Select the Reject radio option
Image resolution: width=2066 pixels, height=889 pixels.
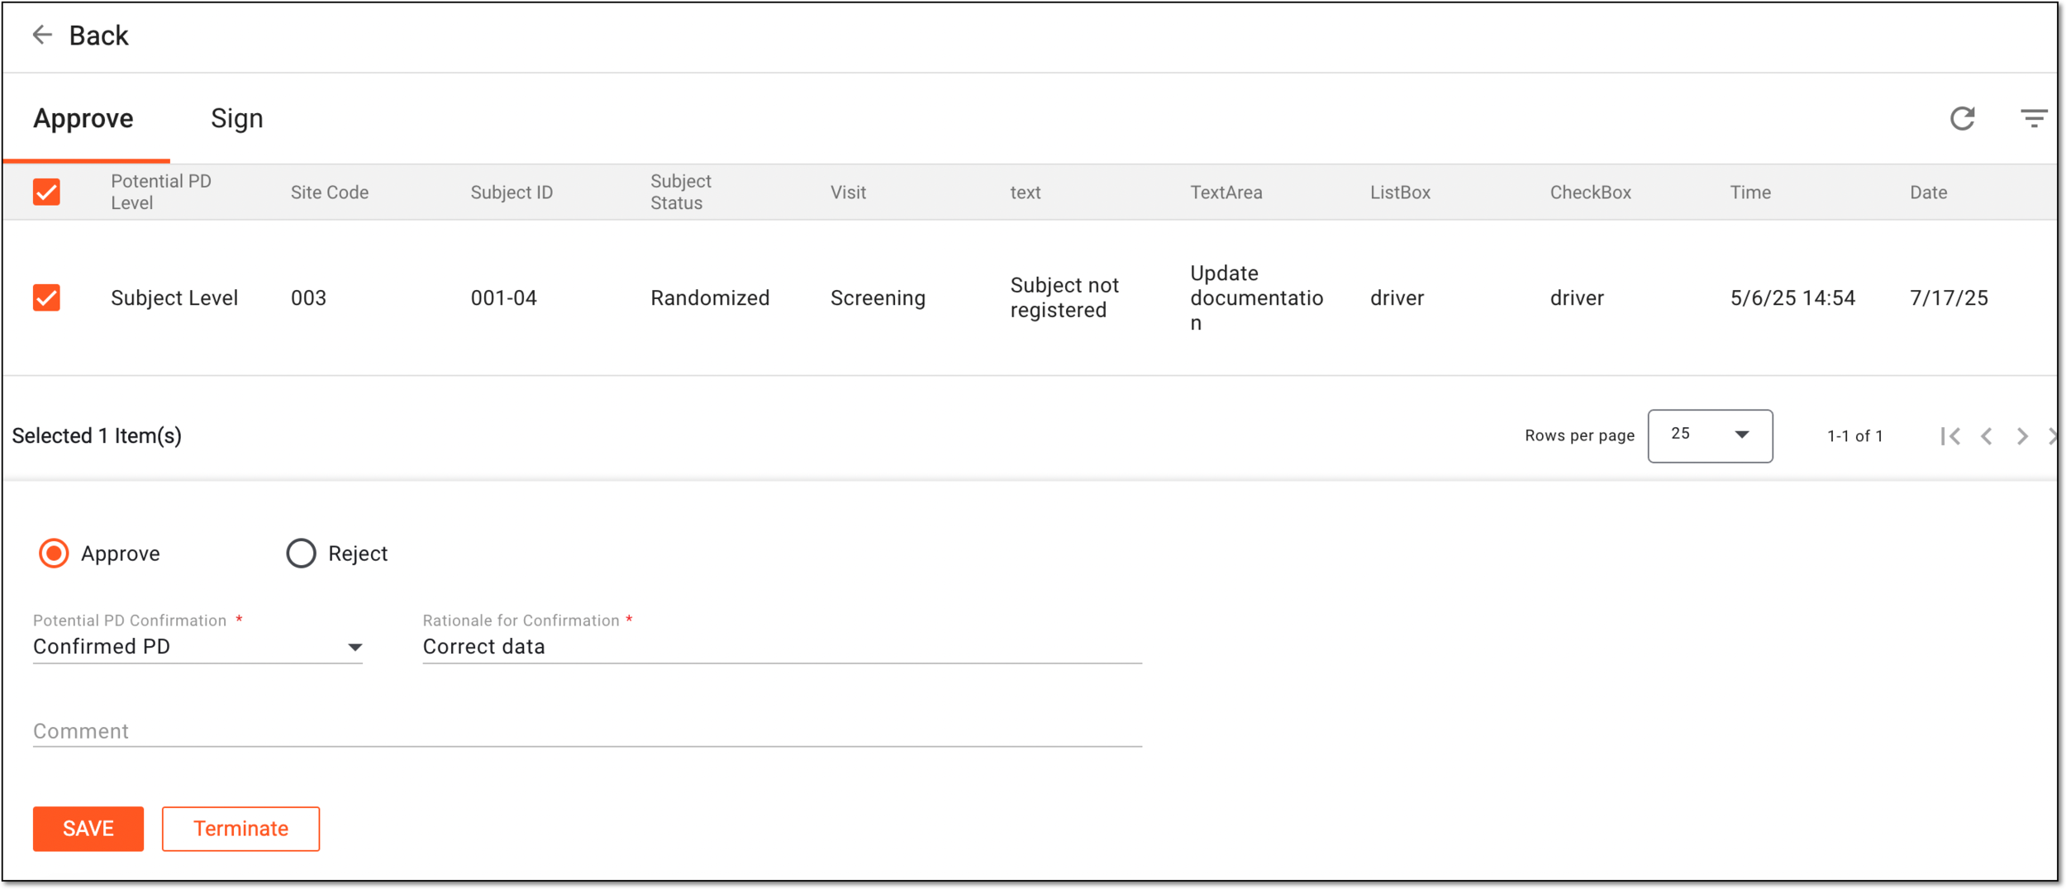[301, 554]
